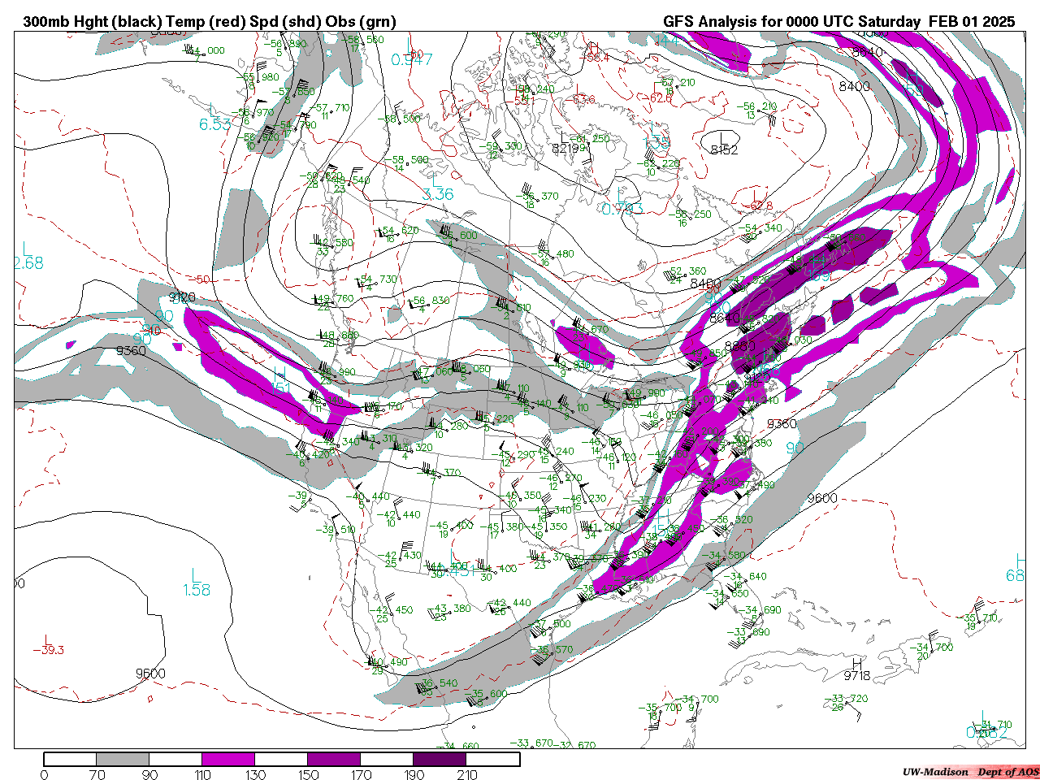Image resolution: width=1040 pixels, height=780 pixels.
Task: Pick the gray 70–90 legend swatch
Action: tap(123, 759)
